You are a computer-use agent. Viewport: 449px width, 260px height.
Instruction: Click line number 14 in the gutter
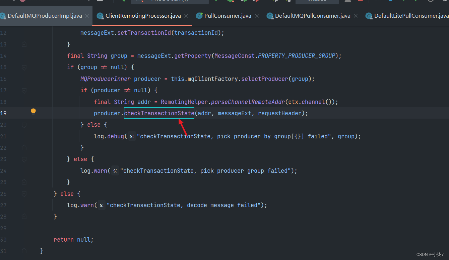[x=3, y=56]
